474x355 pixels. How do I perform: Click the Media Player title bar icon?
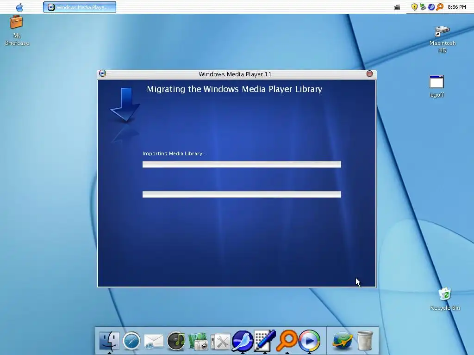[x=102, y=73]
